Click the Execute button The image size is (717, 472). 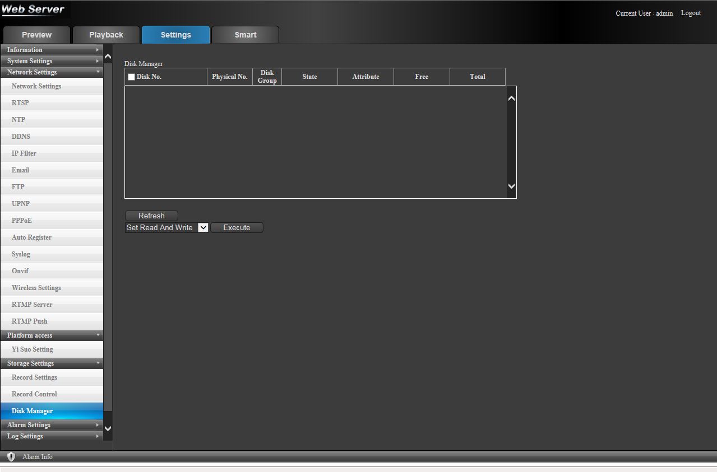[237, 228]
